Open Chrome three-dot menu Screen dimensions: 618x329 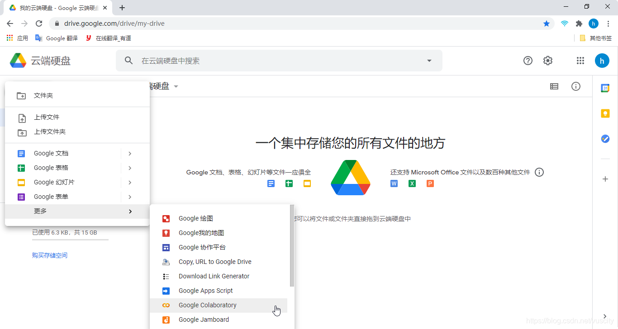[608, 23]
